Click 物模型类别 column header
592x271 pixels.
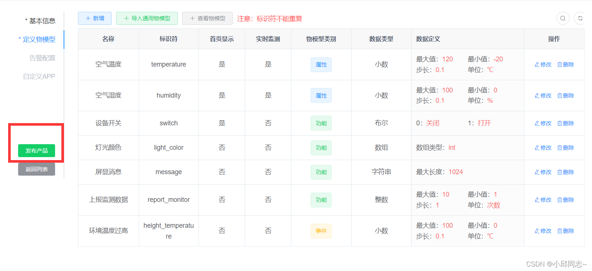[x=321, y=39]
